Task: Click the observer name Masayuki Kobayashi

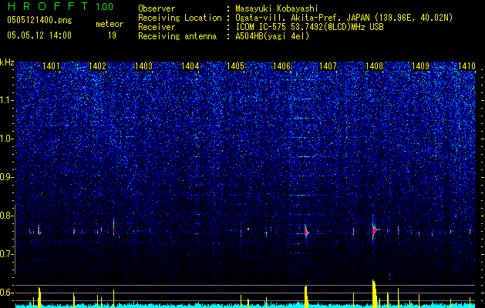Action: [277, 8]
